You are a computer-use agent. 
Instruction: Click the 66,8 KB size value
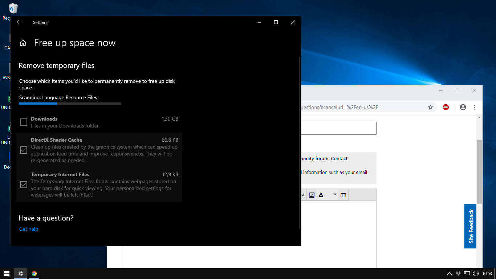pyautogui.click(x=170, y=140)
